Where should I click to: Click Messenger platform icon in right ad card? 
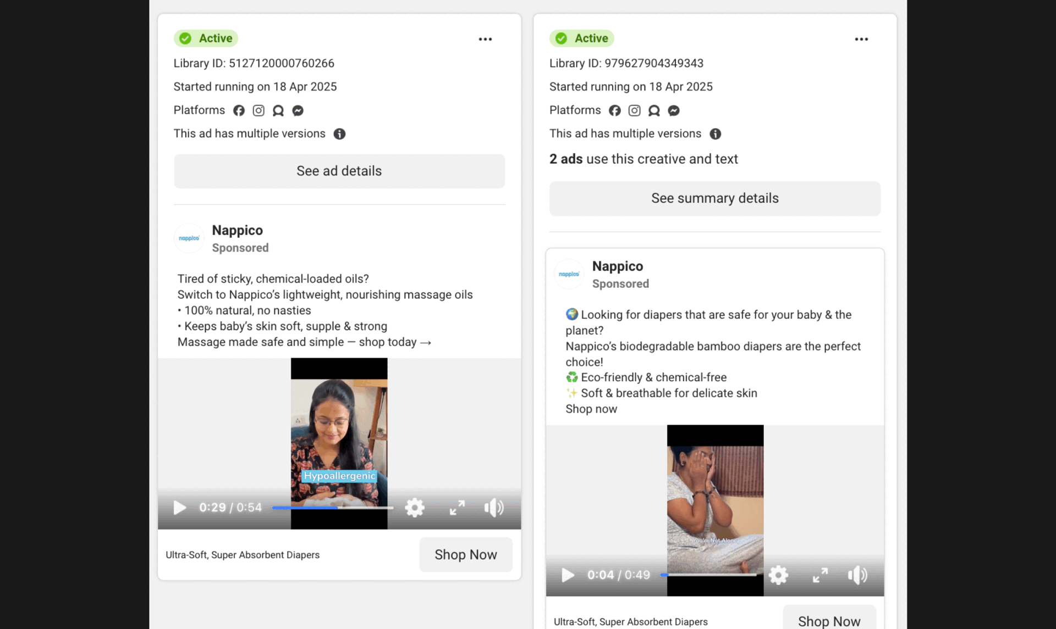pos(674,110)
